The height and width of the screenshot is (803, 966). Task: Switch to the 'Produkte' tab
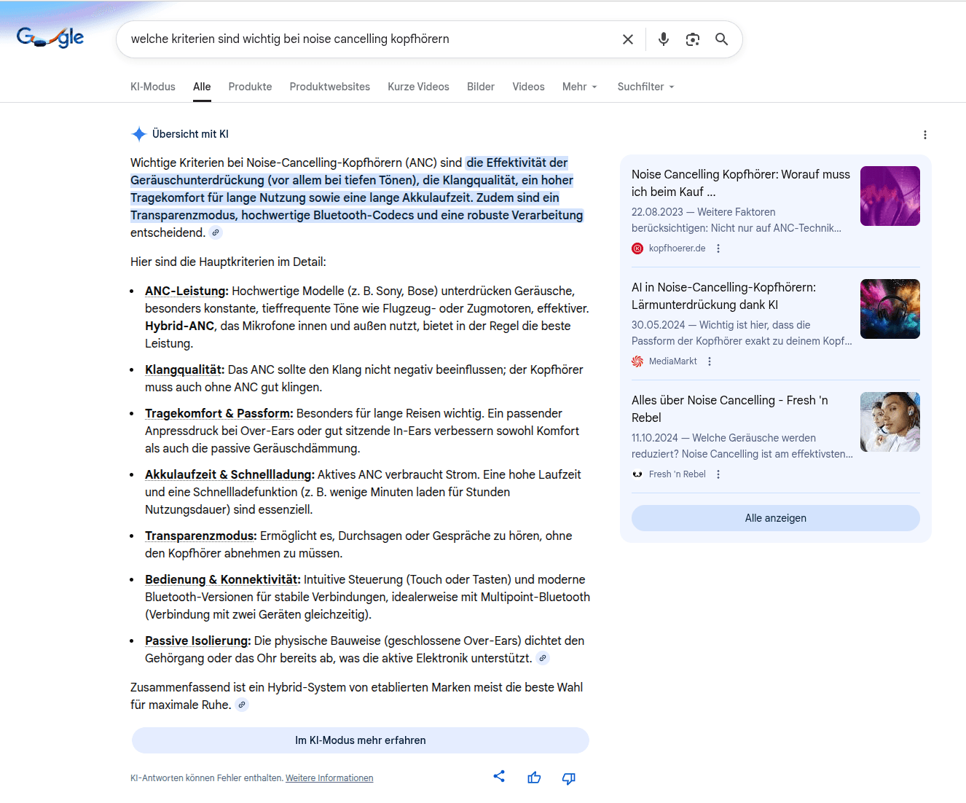pyautogui.click(x=250, y=87)
